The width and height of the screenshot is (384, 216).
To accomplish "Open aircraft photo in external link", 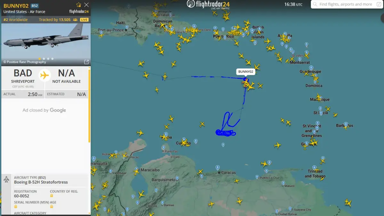I will pos(86,62).
